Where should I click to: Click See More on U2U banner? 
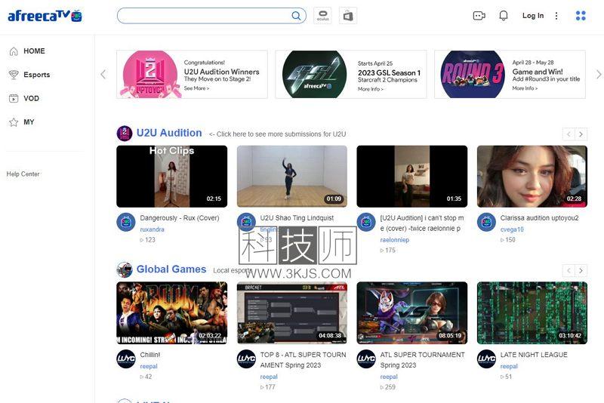point(196,88)
